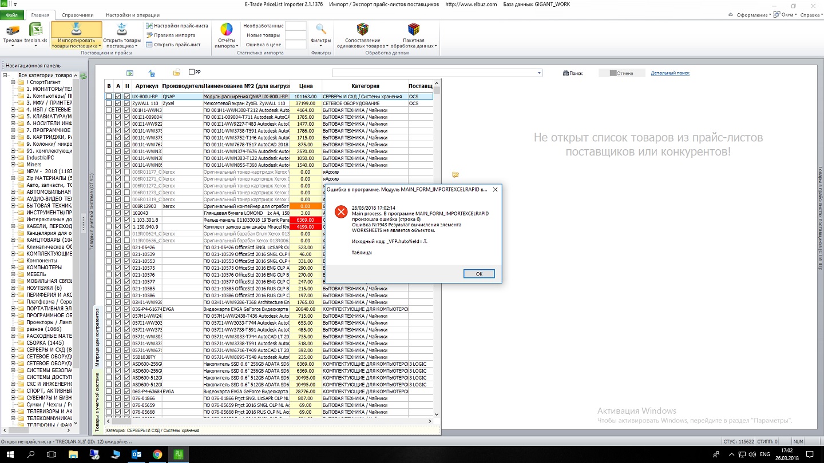The width and height of the screenshot is (824, 463).
Task: Click the blue sort icon above table
Action: tap(152, 73)
